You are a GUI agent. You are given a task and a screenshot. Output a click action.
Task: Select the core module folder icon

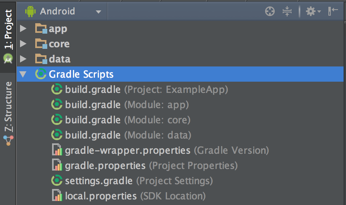click(41, 44)
